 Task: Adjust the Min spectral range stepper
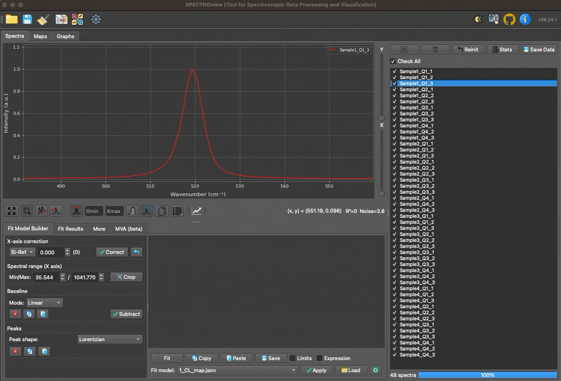pos(62,277)
